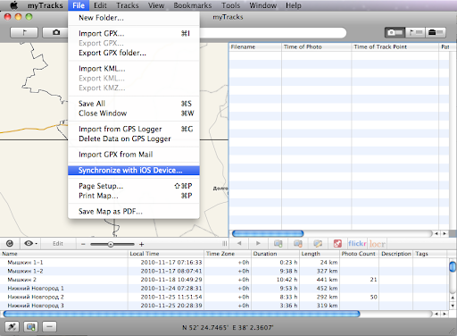457x336 pixels.
Task: Click the add photos icon
Action: click(x=278, y=244)
